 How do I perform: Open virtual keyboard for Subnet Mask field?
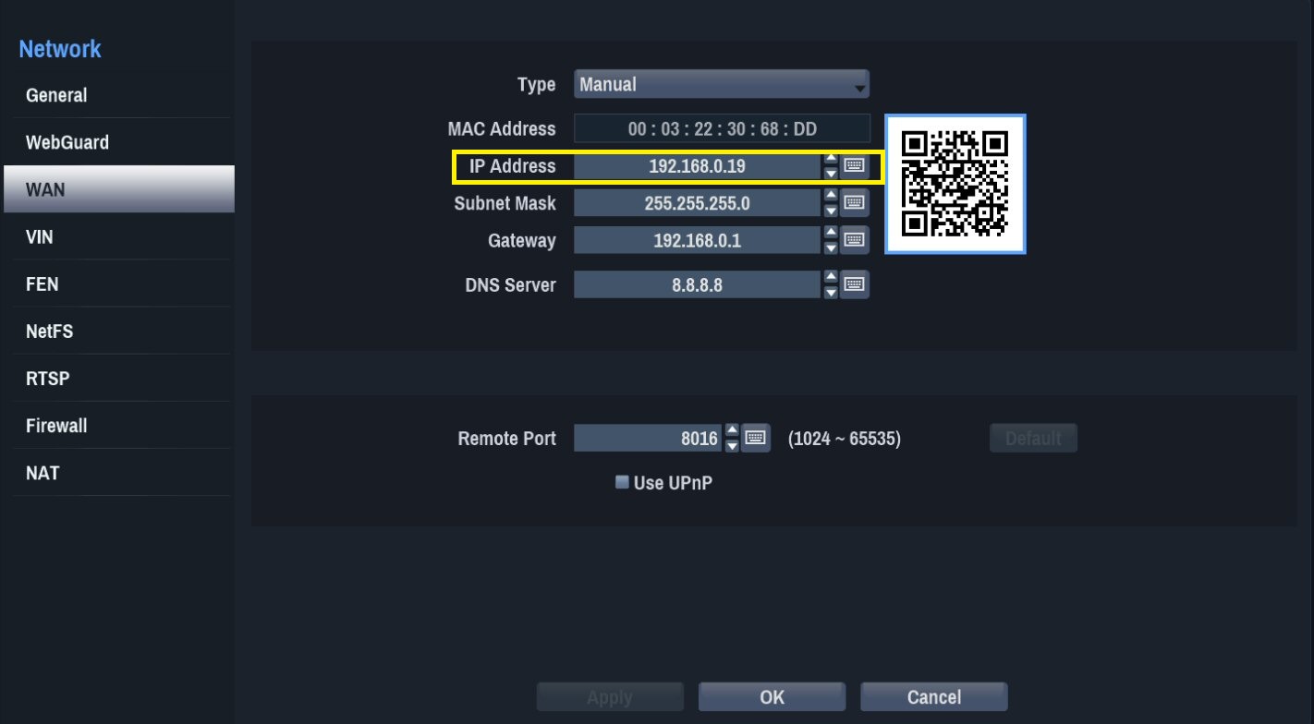(855, 203)
